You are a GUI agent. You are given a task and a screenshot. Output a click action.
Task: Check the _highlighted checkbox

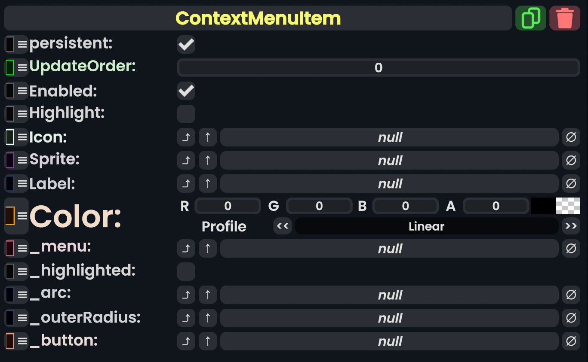(x=186, y=272)
